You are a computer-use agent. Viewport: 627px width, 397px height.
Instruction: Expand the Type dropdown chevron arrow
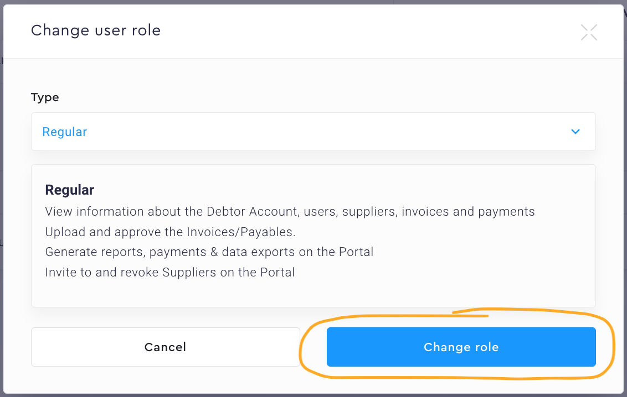coord(575,132)
